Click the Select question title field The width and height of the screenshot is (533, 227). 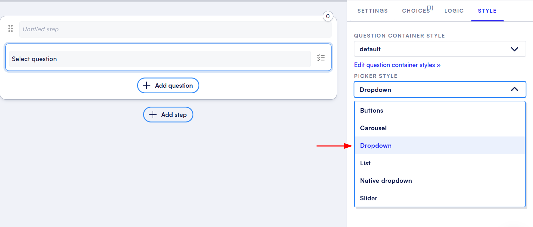click(x=160, y=59)
